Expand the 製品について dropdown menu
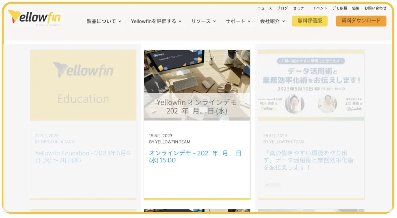The image size is (397, 218). tap(104, 21)
